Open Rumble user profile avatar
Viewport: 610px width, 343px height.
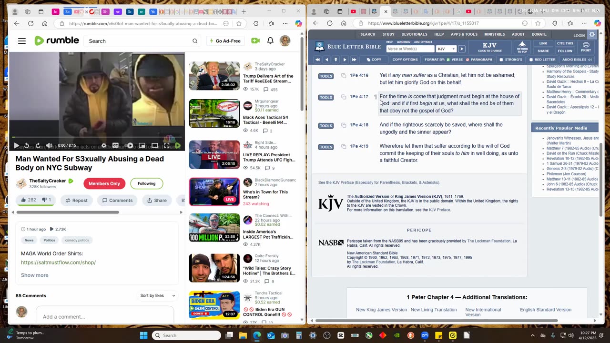click(285, 41)
